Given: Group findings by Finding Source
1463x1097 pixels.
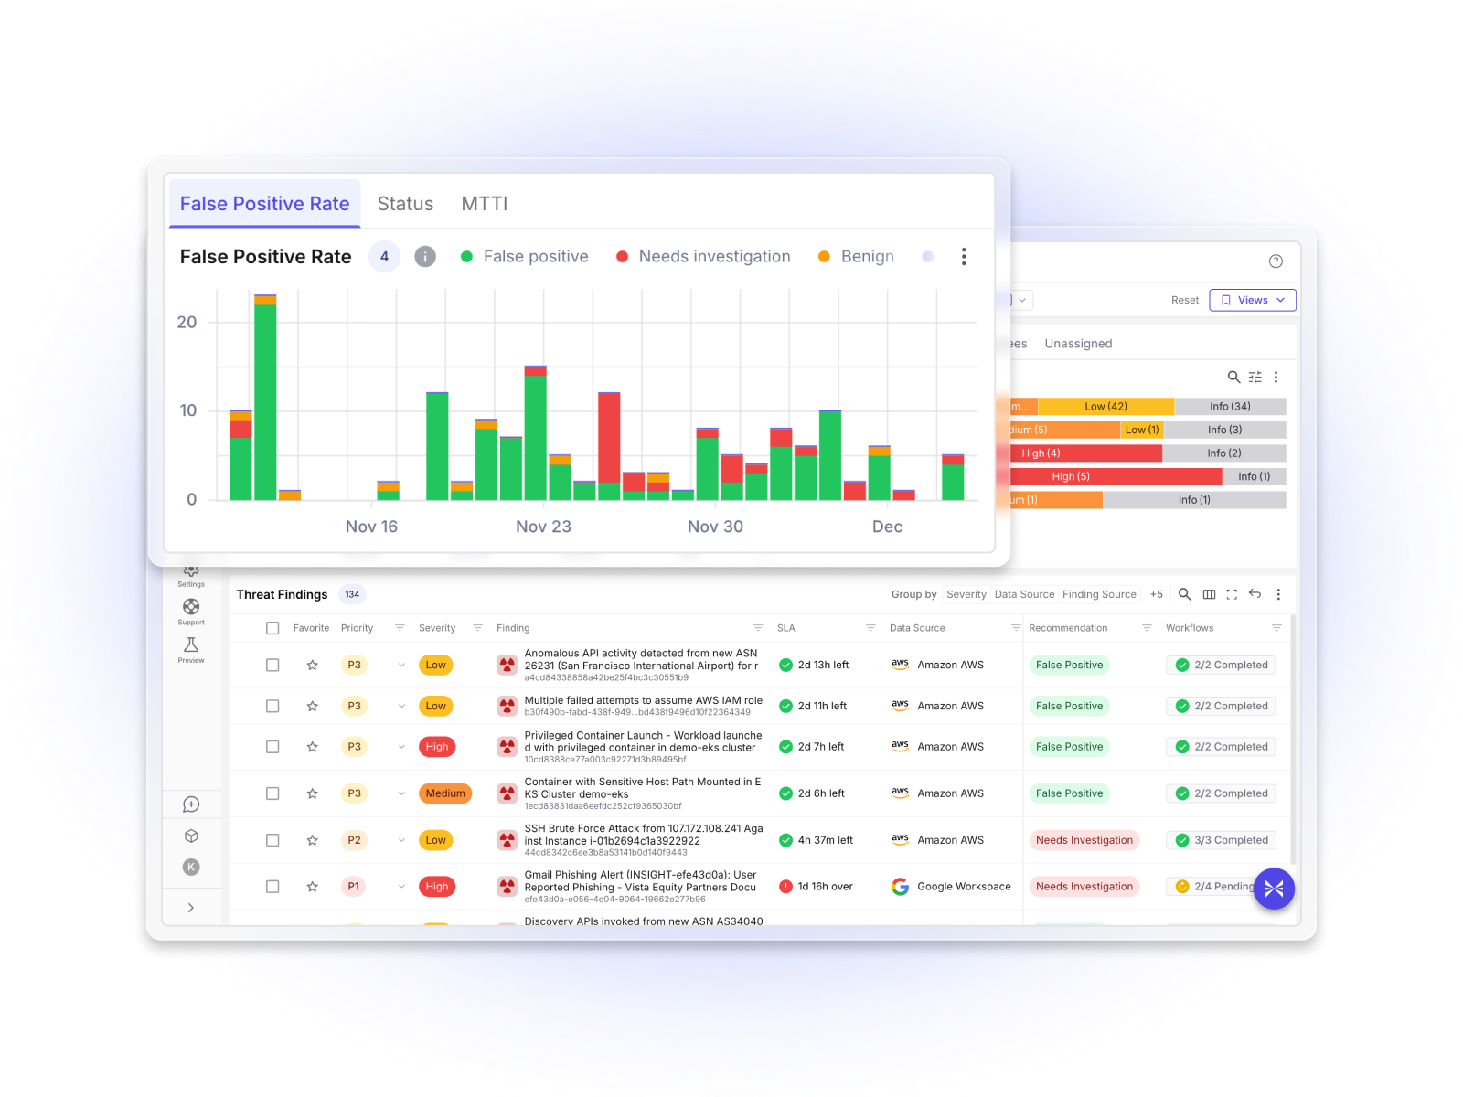Looking at the screenshot, I should [x=1099, y=594].
